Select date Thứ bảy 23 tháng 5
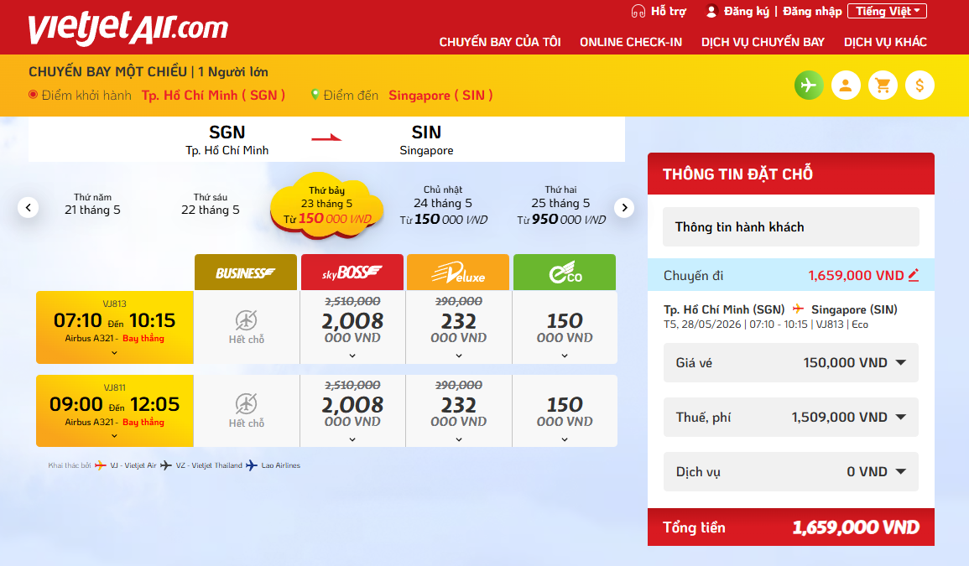The image size is (969, 566). tap(327, 205)
